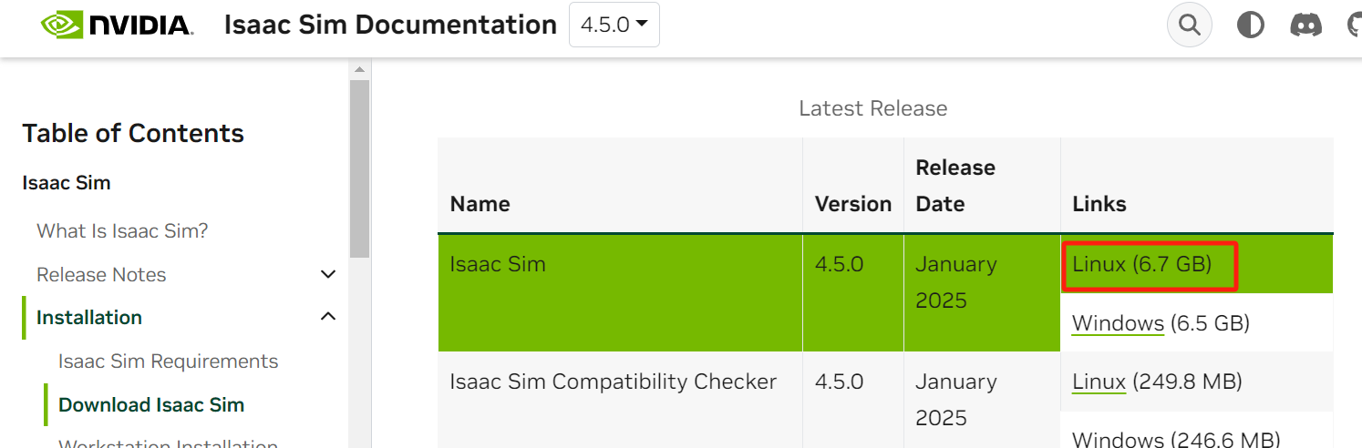
Task: Click the sidebar scroll up arrow
Action: [359, 70]
